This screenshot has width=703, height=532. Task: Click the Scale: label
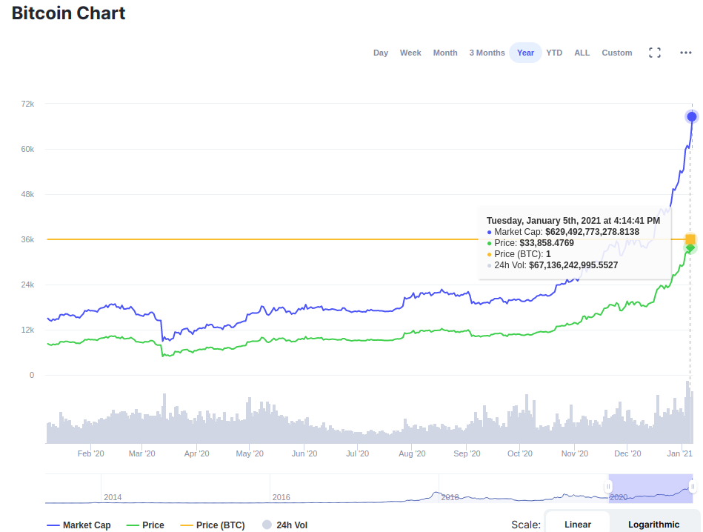pos(526,525)
